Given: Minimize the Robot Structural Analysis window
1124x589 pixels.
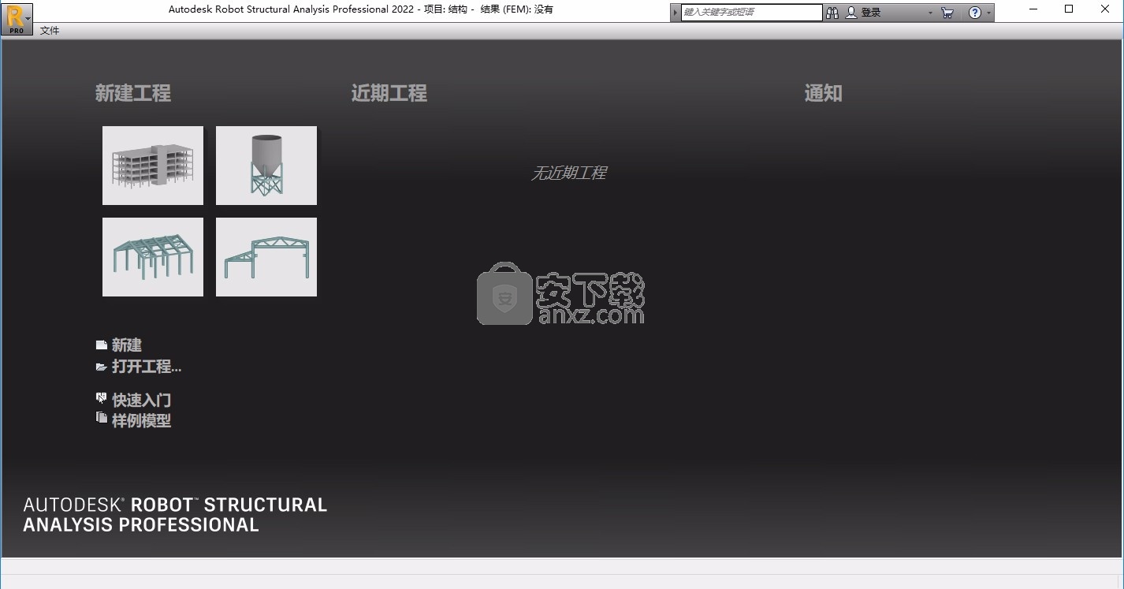Looking at the screenshot, I should 1033,9.
